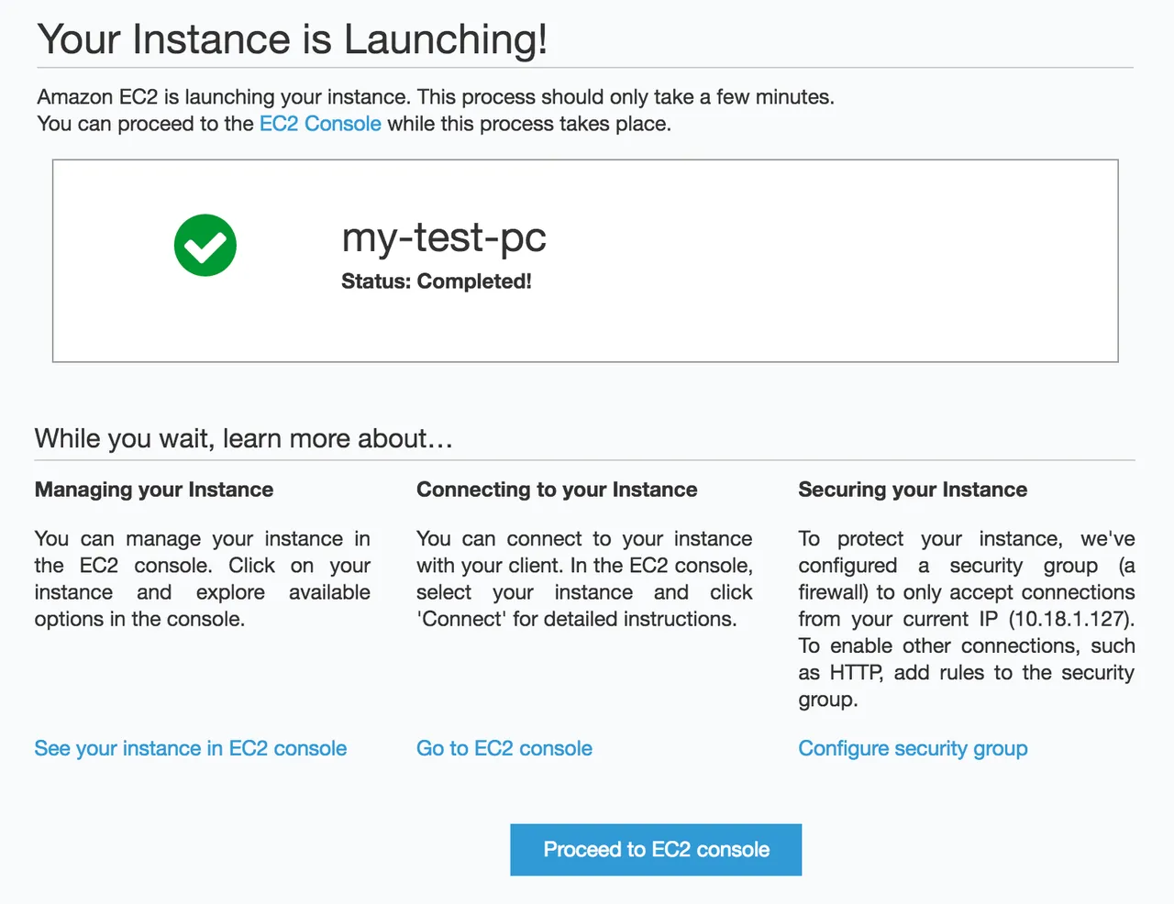Image resolution: width=1174 pixels, height=904 pixels.
Task: Click the 'Your Instance is Launching!' heading
Action: [x=293, y=39]
